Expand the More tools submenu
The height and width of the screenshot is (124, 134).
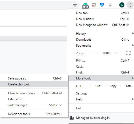tap(101, 78)
